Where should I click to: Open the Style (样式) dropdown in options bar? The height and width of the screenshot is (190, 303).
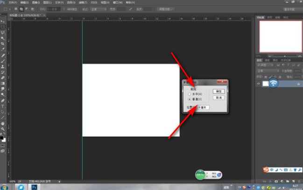pos(99,9)
